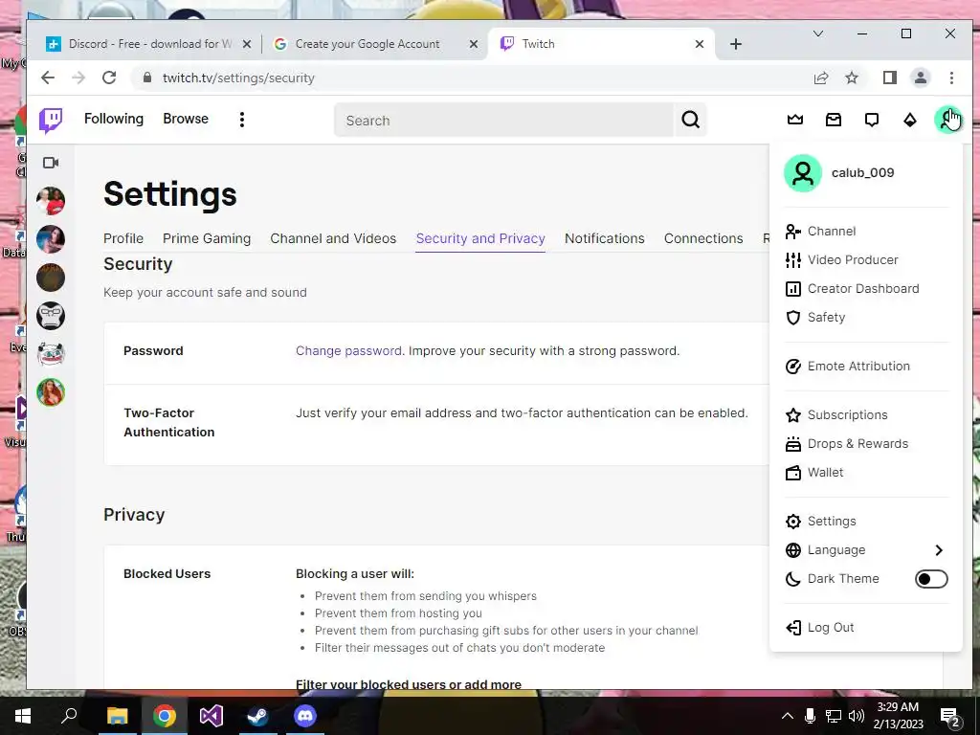Open the three-dot more menu in Twitch nav
The height and width of the screenshot is (735, 980).
tap(242, 120)
